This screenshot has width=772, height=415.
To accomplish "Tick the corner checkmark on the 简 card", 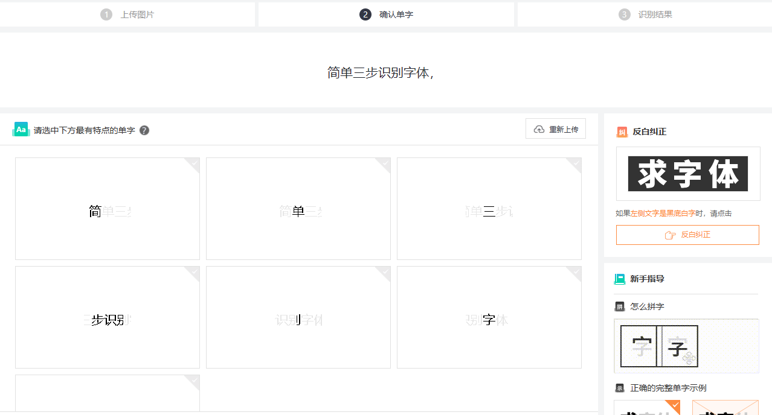I will click(193, 163).
